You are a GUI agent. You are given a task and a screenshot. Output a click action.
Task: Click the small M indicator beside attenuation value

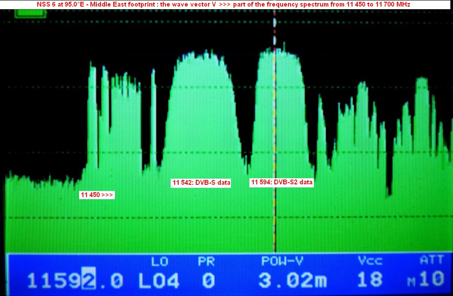coord(411,283)
